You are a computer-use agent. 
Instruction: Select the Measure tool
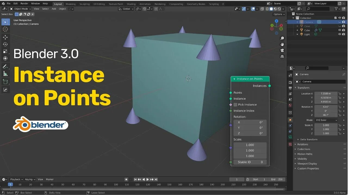pyautogui.click(x=5, y=73)
